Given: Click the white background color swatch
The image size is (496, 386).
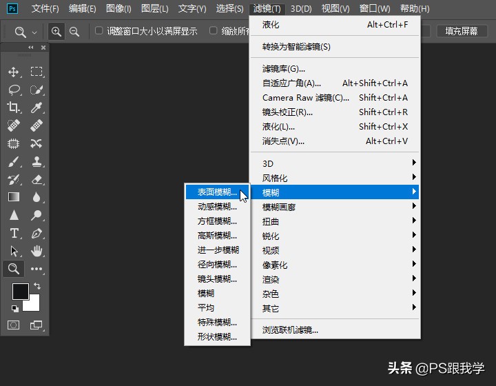Looking at the screenshot, I should click(34, 305).
